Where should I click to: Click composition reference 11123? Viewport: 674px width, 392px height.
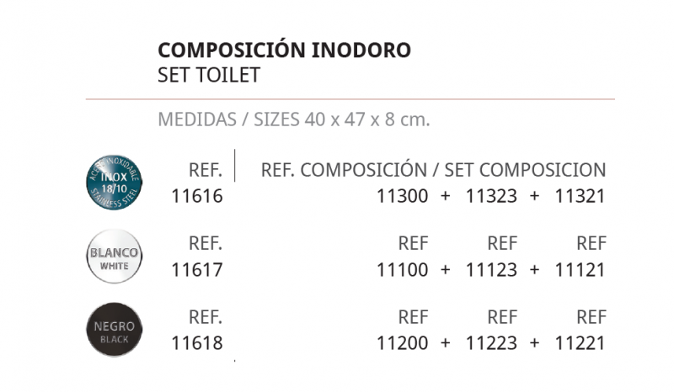491,270
